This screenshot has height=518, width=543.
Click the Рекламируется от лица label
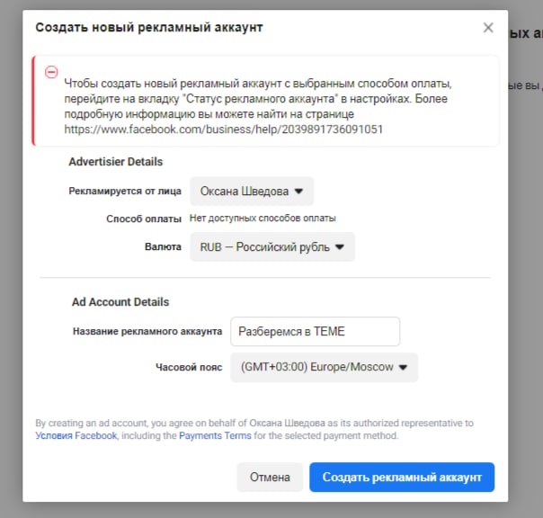125,191
